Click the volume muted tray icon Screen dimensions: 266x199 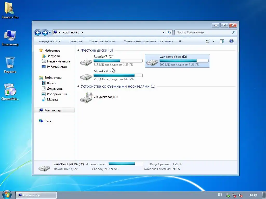[240, 195]
